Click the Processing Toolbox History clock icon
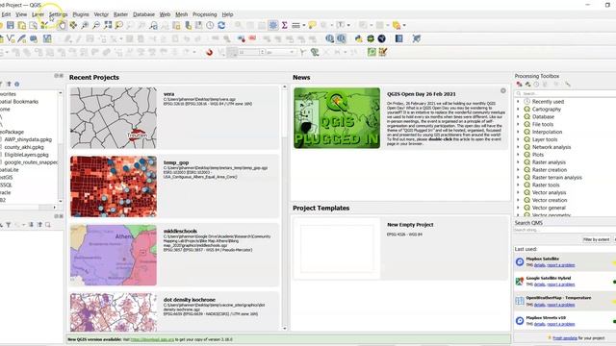The width and height of the screenshot is (616, 346). click(x=536, y=85)
